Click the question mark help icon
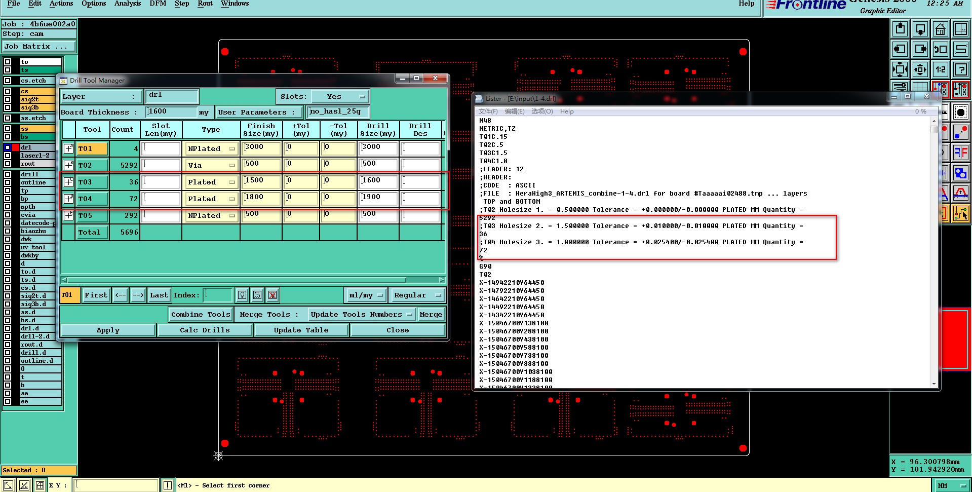The image size is (972, 492). coord(960,69)
